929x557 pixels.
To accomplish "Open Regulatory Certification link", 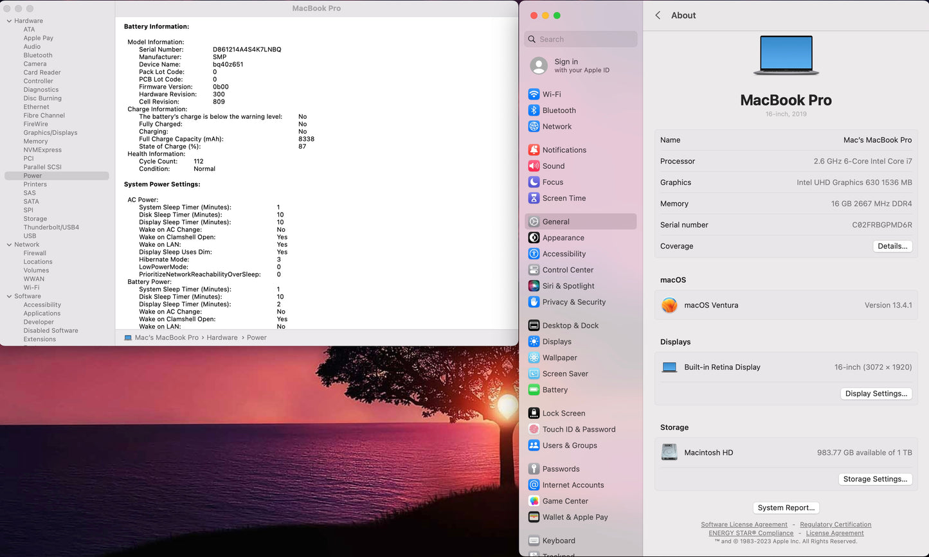I will [836, 525].
